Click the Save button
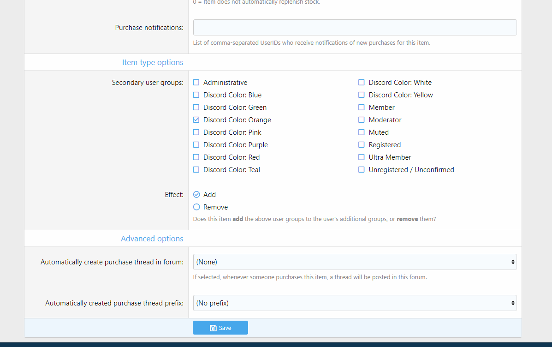The width and height of the screenshot is (552, 347). (x=220, y=328)
